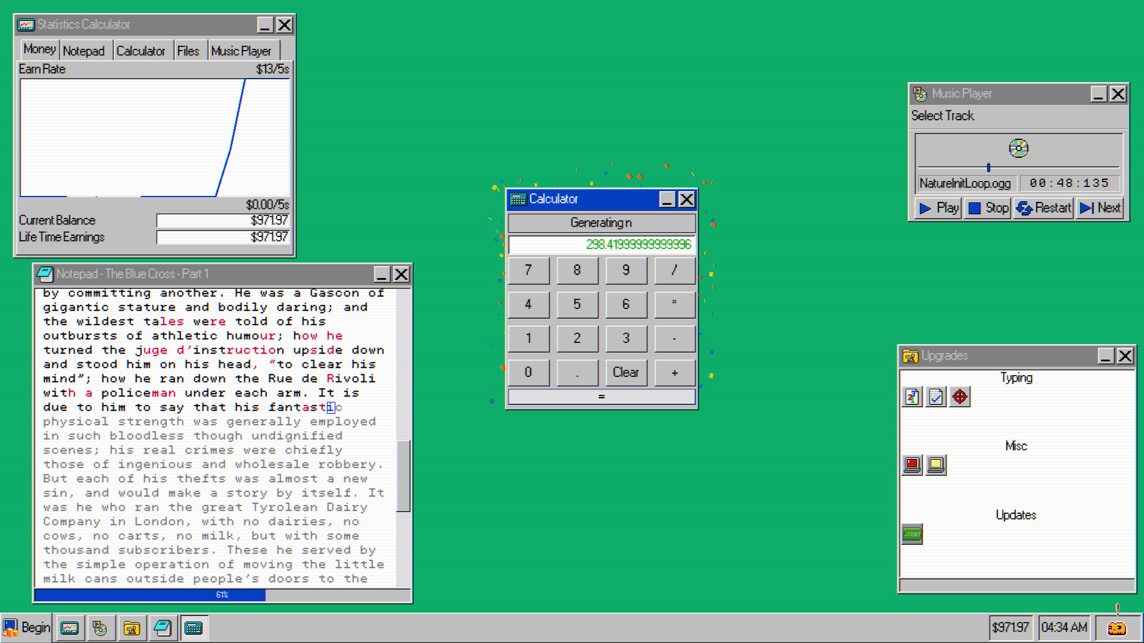Open the Statistics Calculator from the taskbar
The width and height of the screenshot is (1144, 643).
[70, 628]
